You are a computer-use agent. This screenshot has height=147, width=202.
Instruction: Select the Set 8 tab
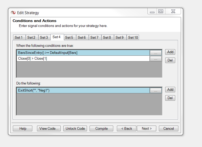point(107,37)
